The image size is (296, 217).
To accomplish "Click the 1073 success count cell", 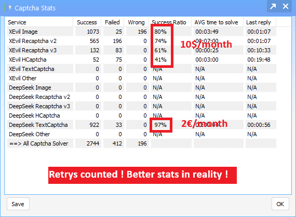I will tap(88, 32).
